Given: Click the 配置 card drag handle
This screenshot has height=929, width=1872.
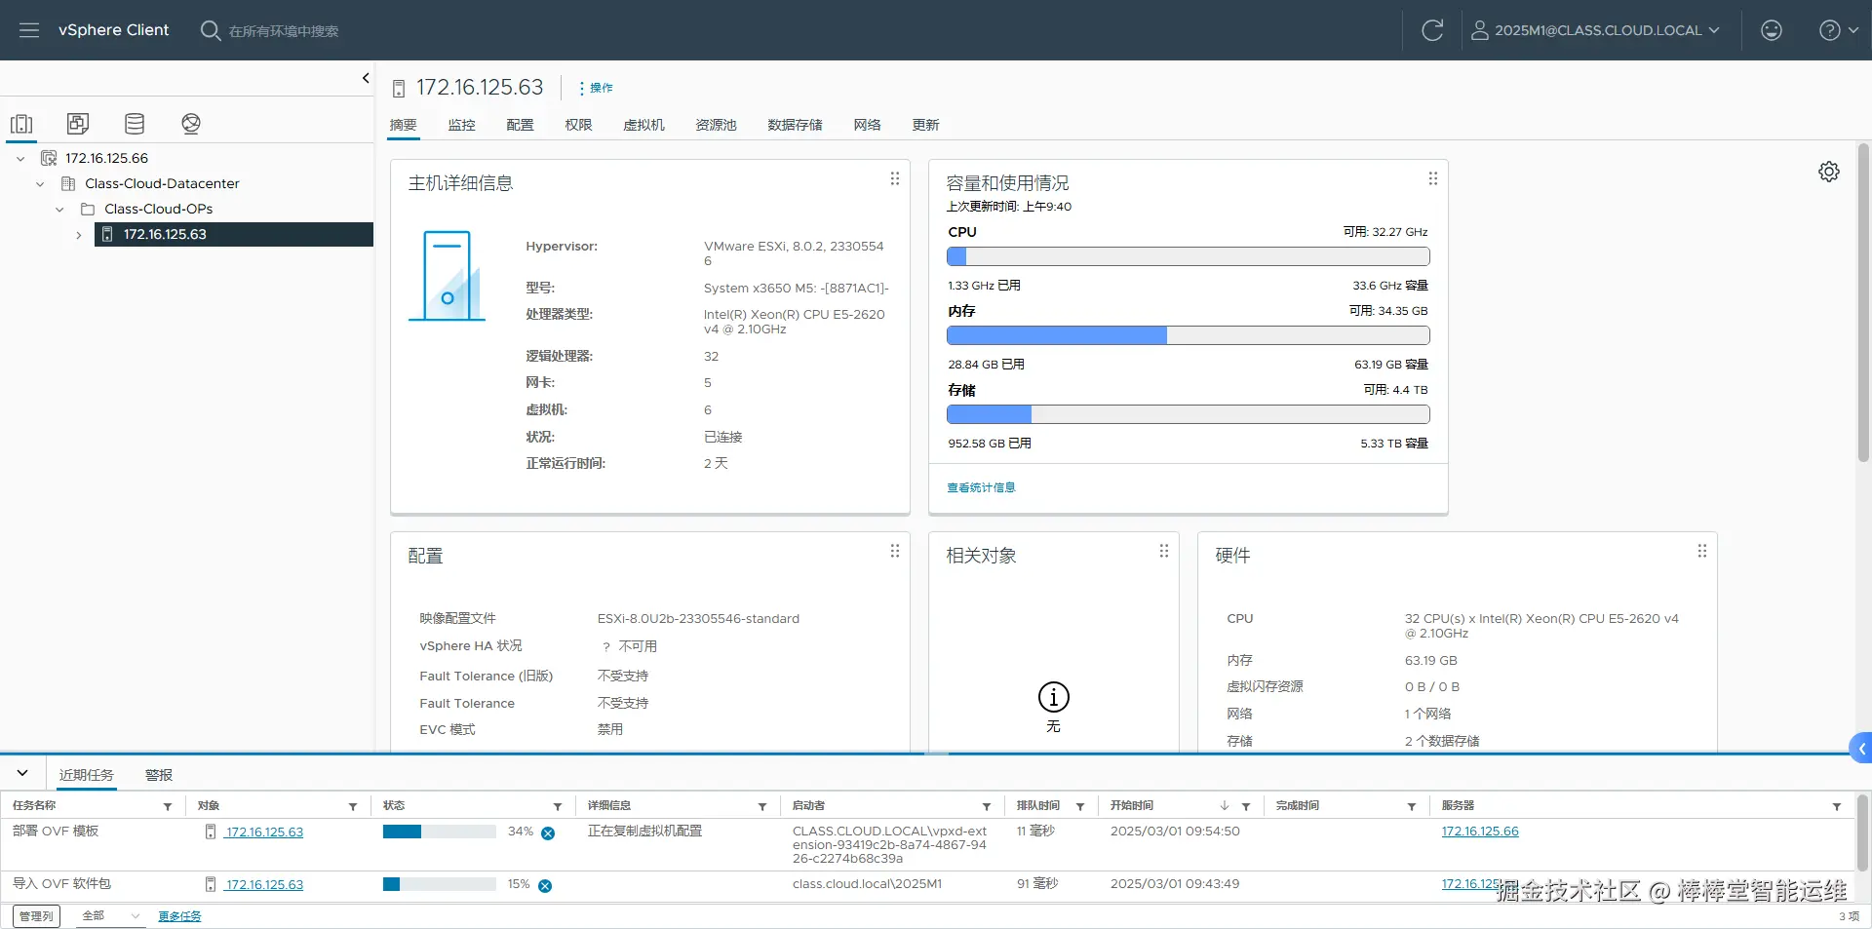Looking at the screenshot, I should pyautogui.click(x=894, y=551).
